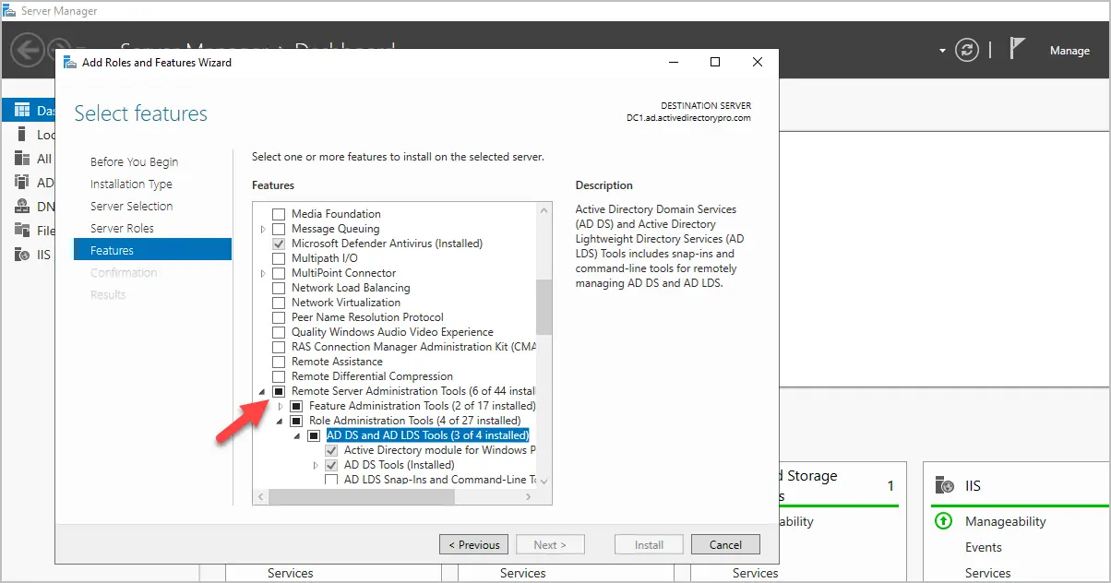Click the File services icon in sidebar
The width and height of the screenshot is (1111, 583).
pyautogui.click(x=22, y=231)
